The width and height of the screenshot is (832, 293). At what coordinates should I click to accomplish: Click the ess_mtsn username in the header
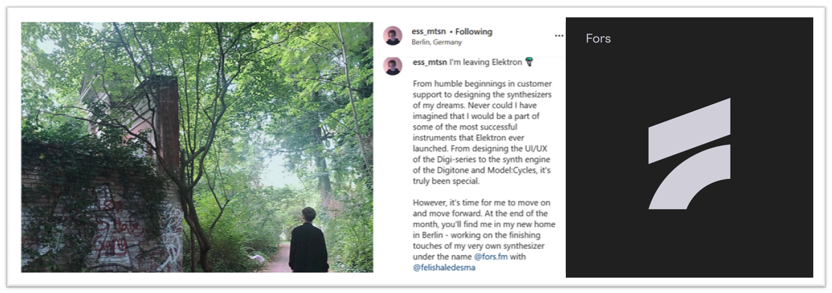coord(428,31)
